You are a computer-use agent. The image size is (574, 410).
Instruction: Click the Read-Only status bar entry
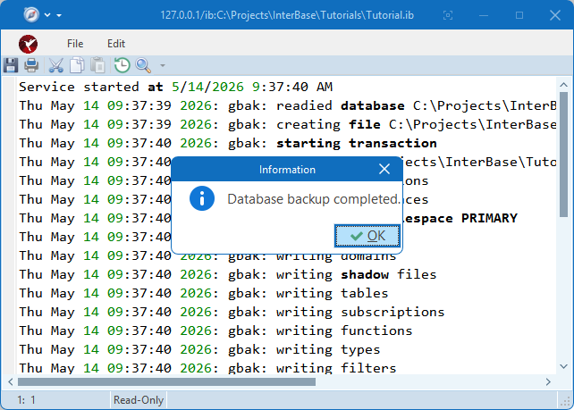[139, 400]
